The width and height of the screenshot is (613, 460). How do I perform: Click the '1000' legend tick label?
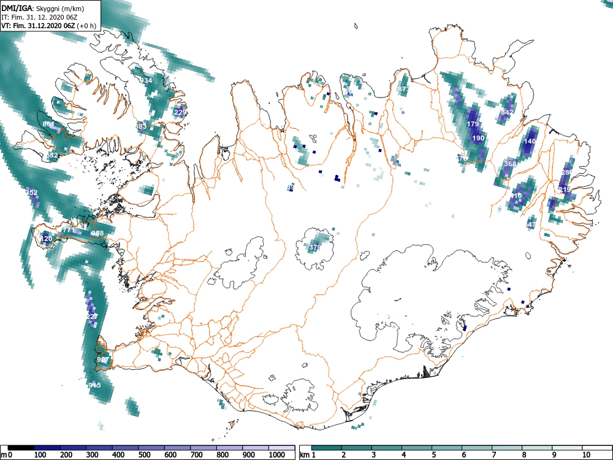277,455
